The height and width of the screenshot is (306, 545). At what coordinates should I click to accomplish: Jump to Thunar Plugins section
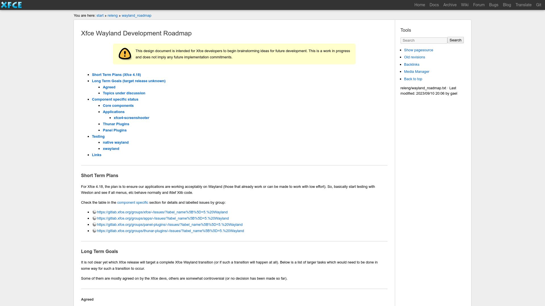[x=116, y=124]
